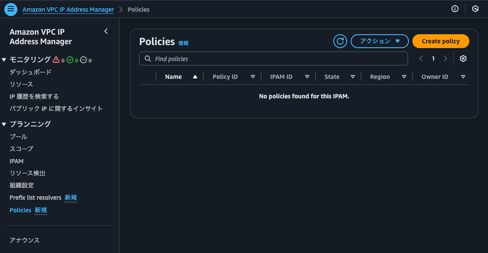Open the アクション dropdown menu

(x=379, y=41)
